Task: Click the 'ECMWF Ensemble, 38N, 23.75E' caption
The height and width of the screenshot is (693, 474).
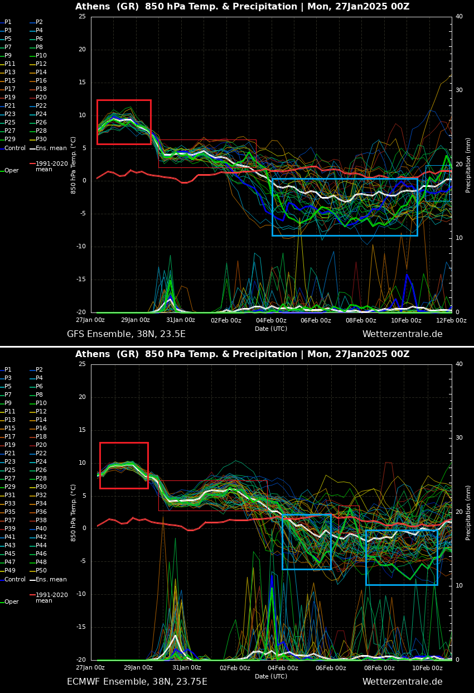Action: [137, 682]
